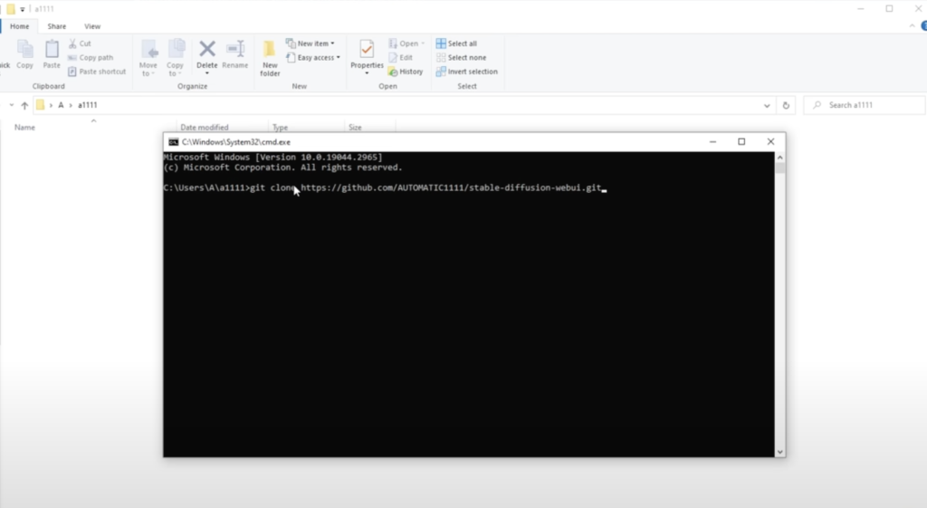This screenshot has width=927, height=508.
Task: Click the A breadcrumb in address bar
Action: (x=61, y=105)
